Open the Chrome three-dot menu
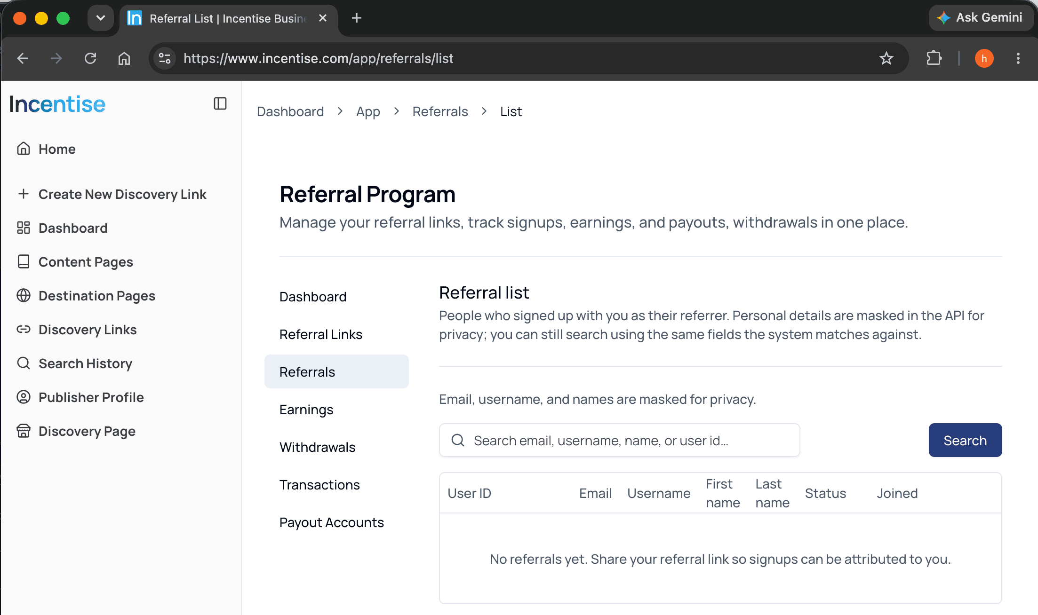Screen dimensions: 1038x615 pyautogui.click(x=1018, y=58)
